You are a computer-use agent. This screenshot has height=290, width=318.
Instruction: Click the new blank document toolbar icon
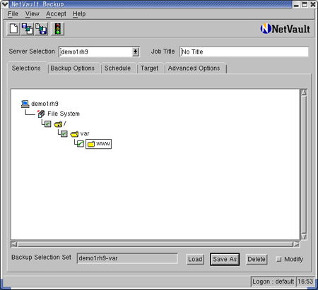coord(13,29)
